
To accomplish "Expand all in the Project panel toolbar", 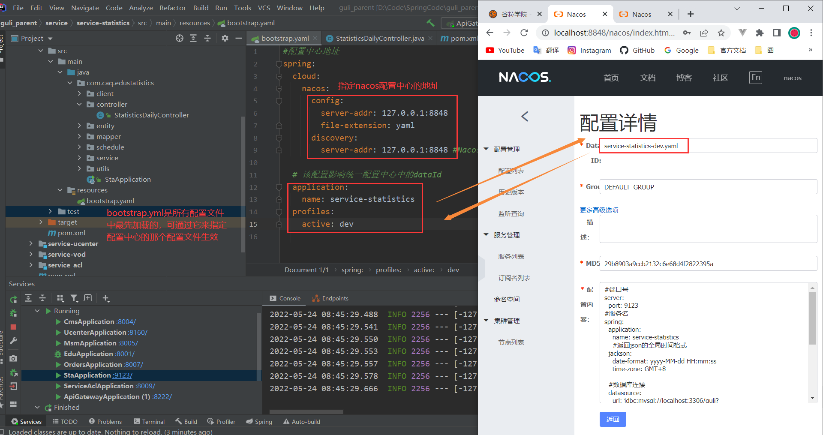I will click(x=193, y=38).
